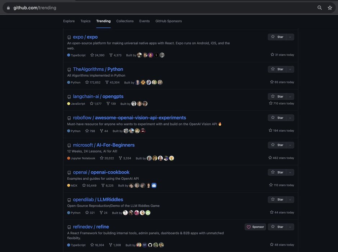View roboflow repository's 798 stargazers
The width and height of the screenshot is (338, 252).
click(90, 131)
